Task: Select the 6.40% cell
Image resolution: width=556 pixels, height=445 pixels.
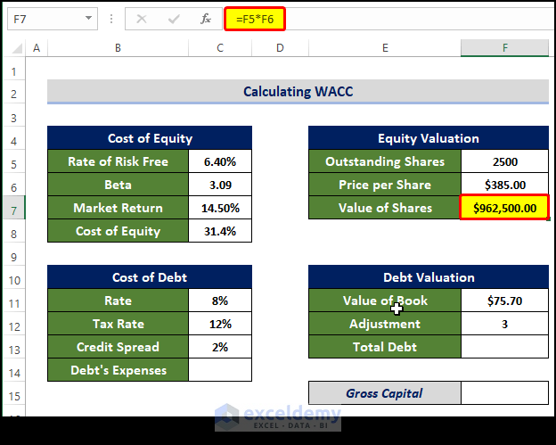Action: click(220, 161)
